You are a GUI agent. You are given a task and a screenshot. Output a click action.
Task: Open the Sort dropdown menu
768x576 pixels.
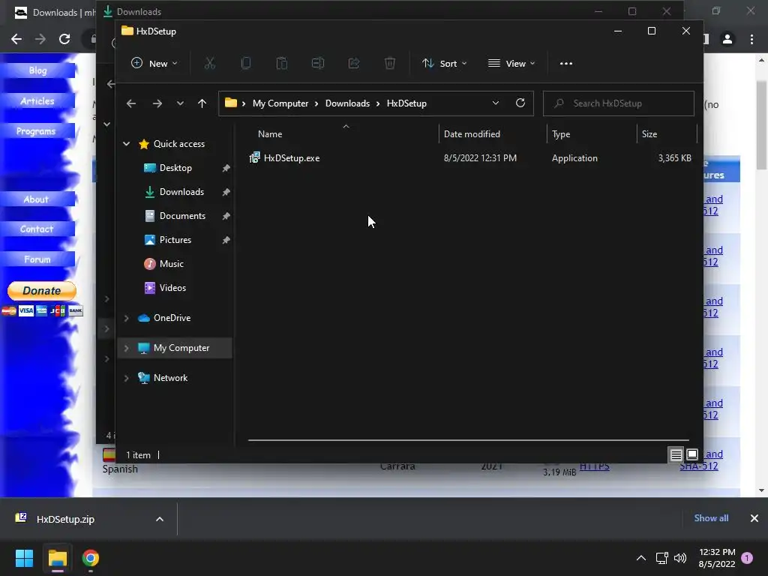coord(444,63)
